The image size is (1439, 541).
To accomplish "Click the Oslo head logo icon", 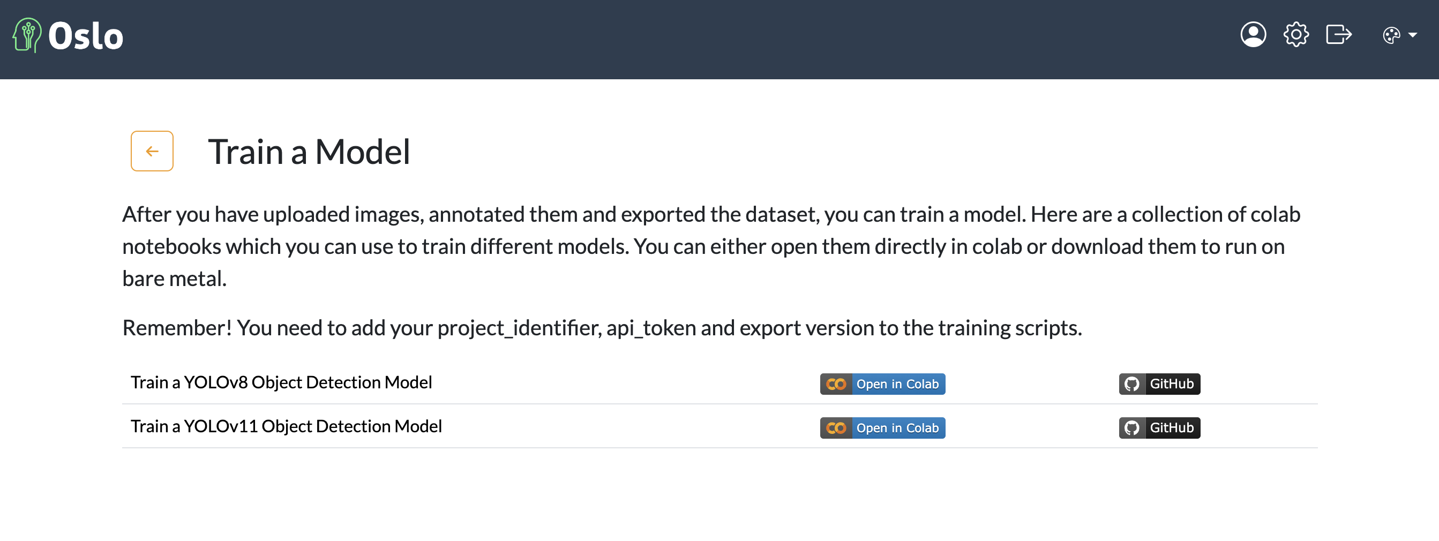I will point(27,35).
